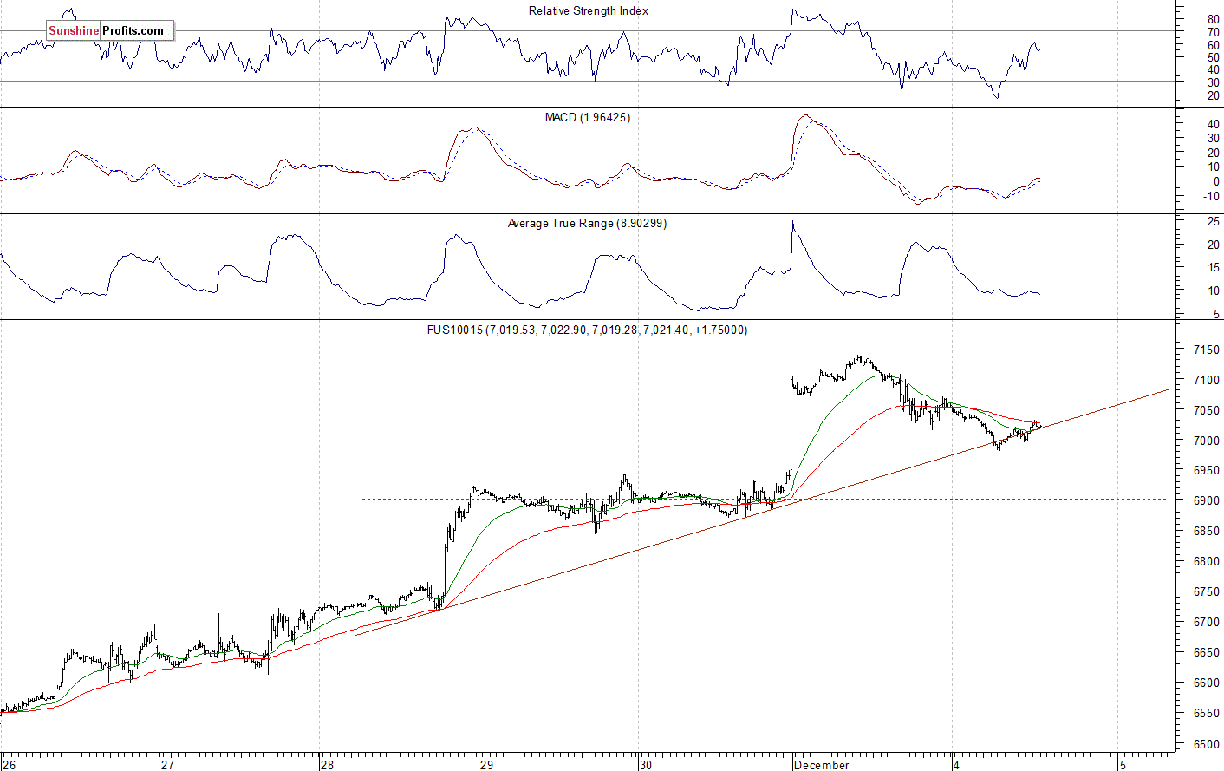Select the Relative Strength Index title
Screen dimensions: 1224x771
(x=589, y=11)
